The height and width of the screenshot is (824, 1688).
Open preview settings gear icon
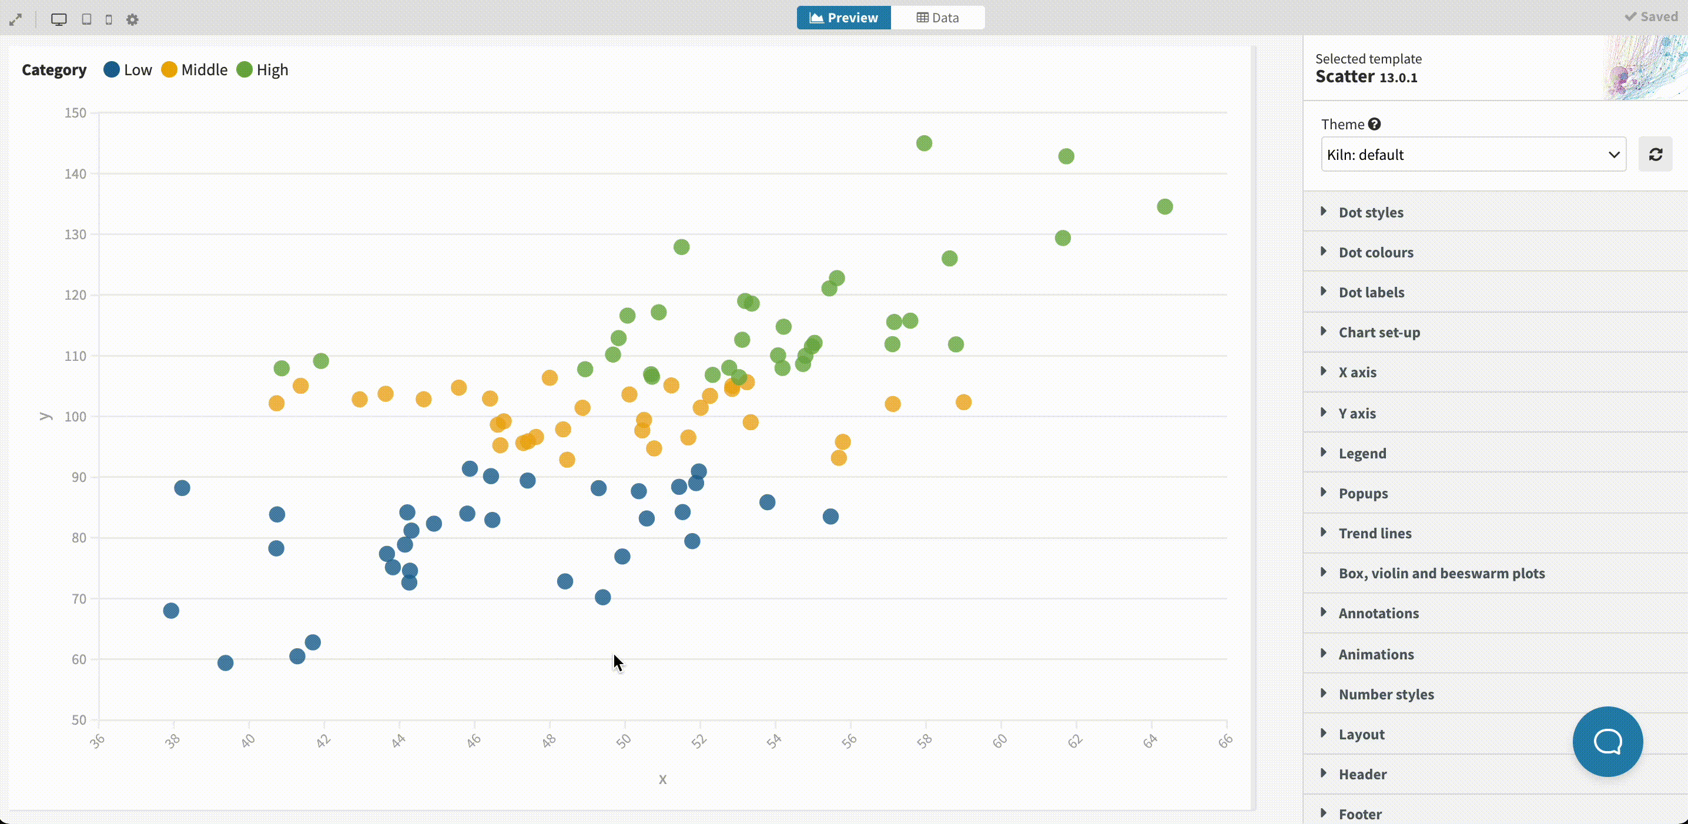click(x=132, y=19)
